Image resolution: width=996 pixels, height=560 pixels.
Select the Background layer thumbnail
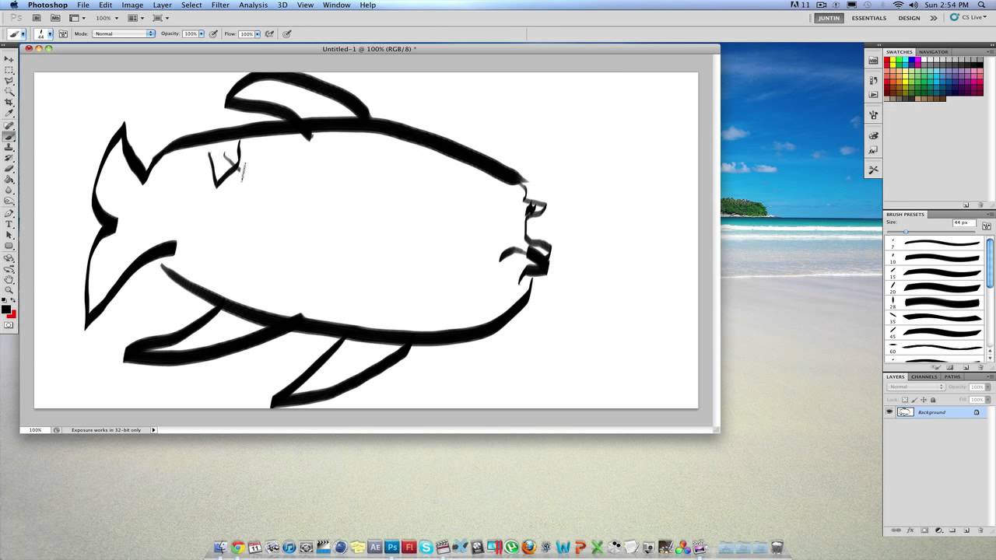pos(905,411)
